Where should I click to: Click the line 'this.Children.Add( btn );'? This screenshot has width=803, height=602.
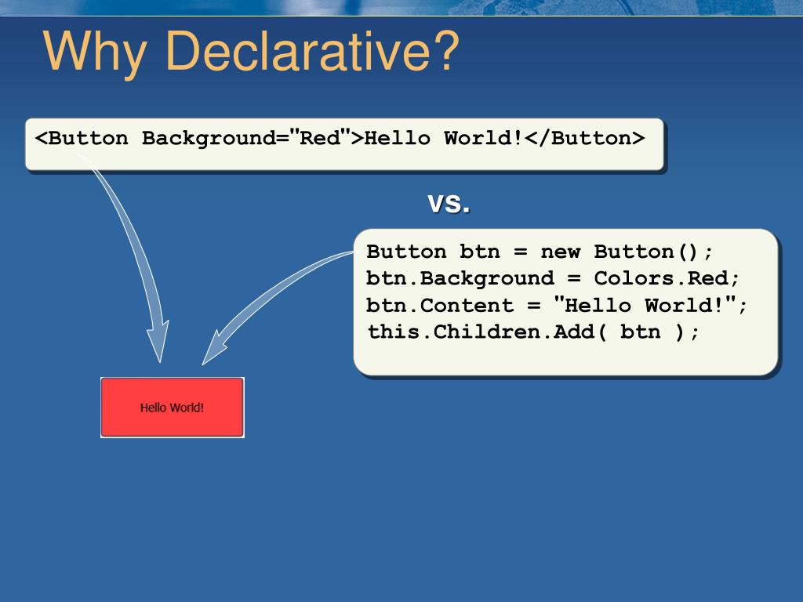533,332
